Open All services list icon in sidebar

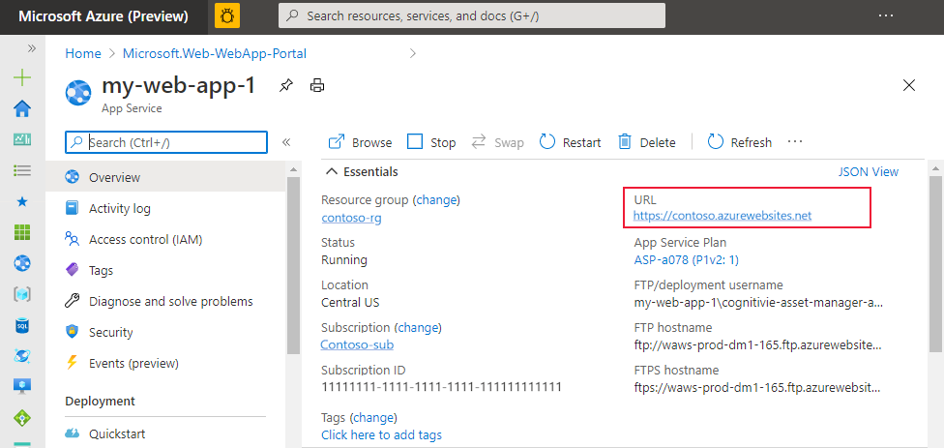tap(22, 171)
